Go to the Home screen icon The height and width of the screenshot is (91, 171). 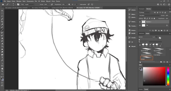[3, 4]
